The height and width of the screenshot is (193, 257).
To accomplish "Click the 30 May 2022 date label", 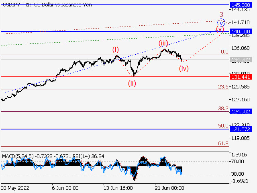I will pyautogui.click(x=15, y=188).
